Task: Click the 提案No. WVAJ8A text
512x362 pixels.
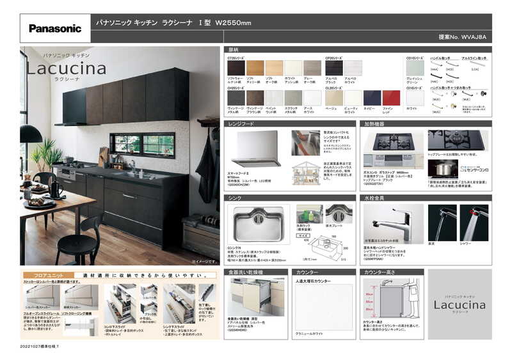Action: coord(462,38)
